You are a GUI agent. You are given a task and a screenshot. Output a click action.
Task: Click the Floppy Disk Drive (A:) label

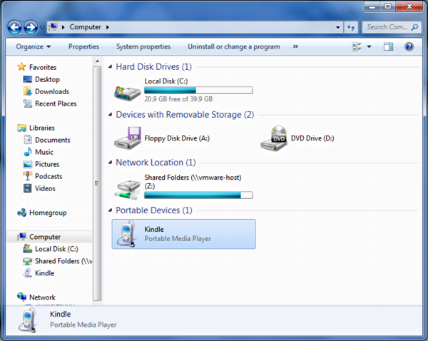(x=177, y=138)
